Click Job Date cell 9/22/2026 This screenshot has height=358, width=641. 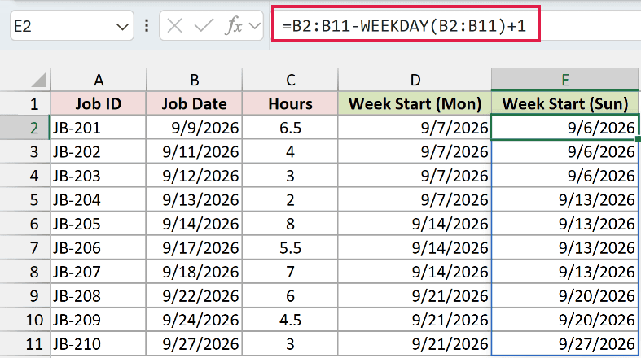194,296
